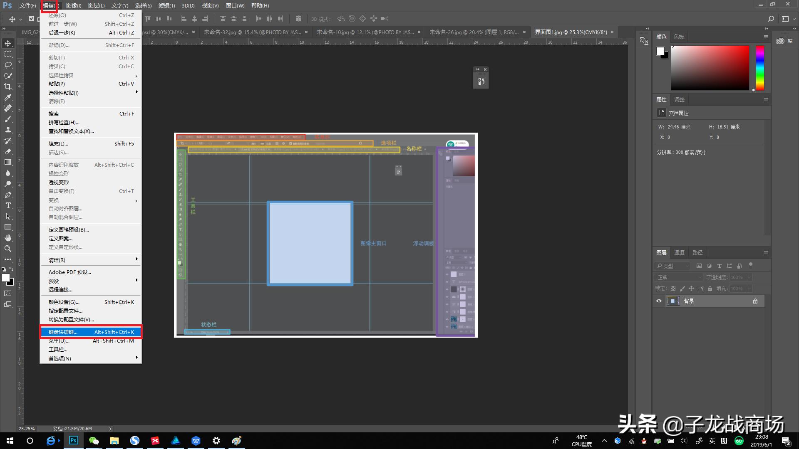Open the 通道 panel tab

679,252
